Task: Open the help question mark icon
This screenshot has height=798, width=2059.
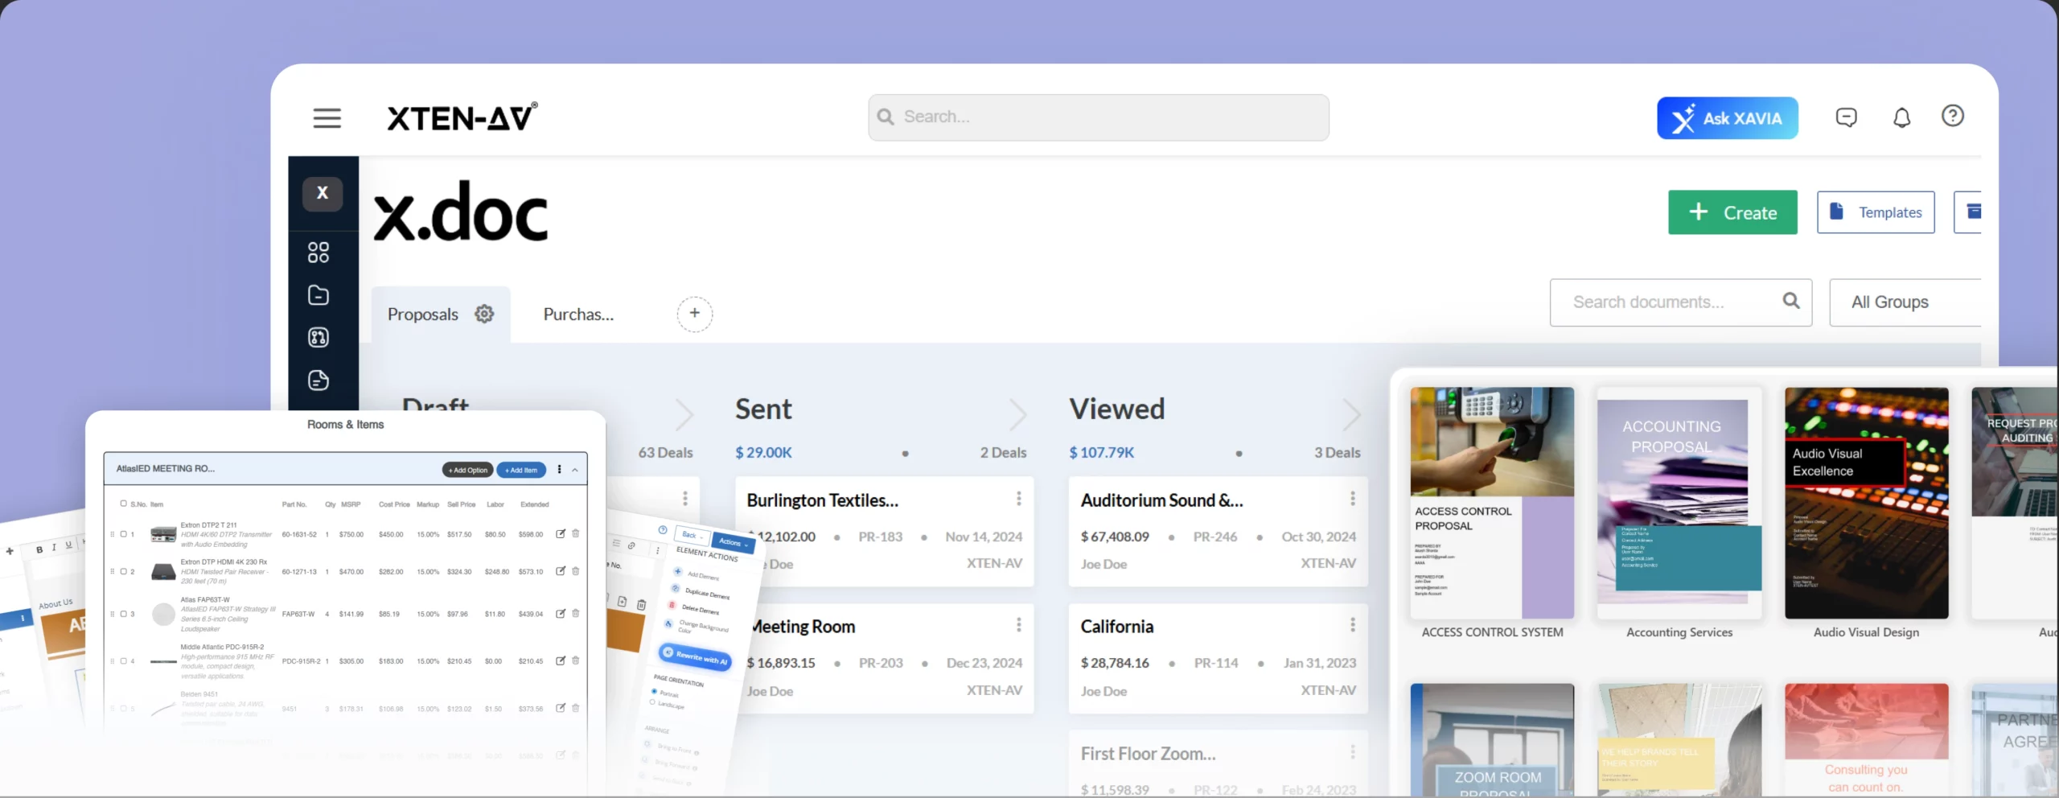Action: pos(1952,116)
